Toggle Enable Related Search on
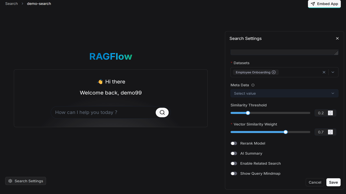Image resolution: width=346 pixels, height=194 pixels. pos(234,163)
